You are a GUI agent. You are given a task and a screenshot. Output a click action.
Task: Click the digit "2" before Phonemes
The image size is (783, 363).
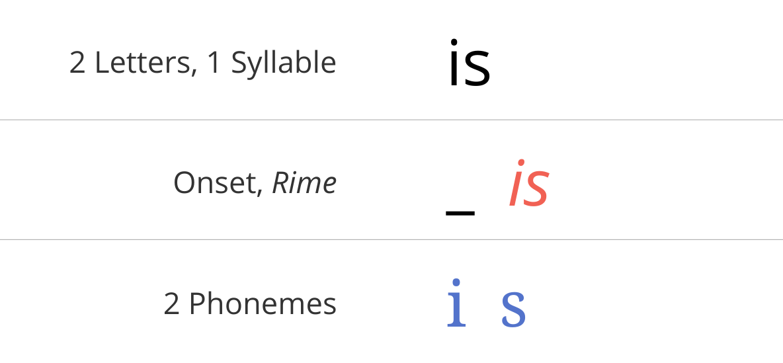(171, 303)
